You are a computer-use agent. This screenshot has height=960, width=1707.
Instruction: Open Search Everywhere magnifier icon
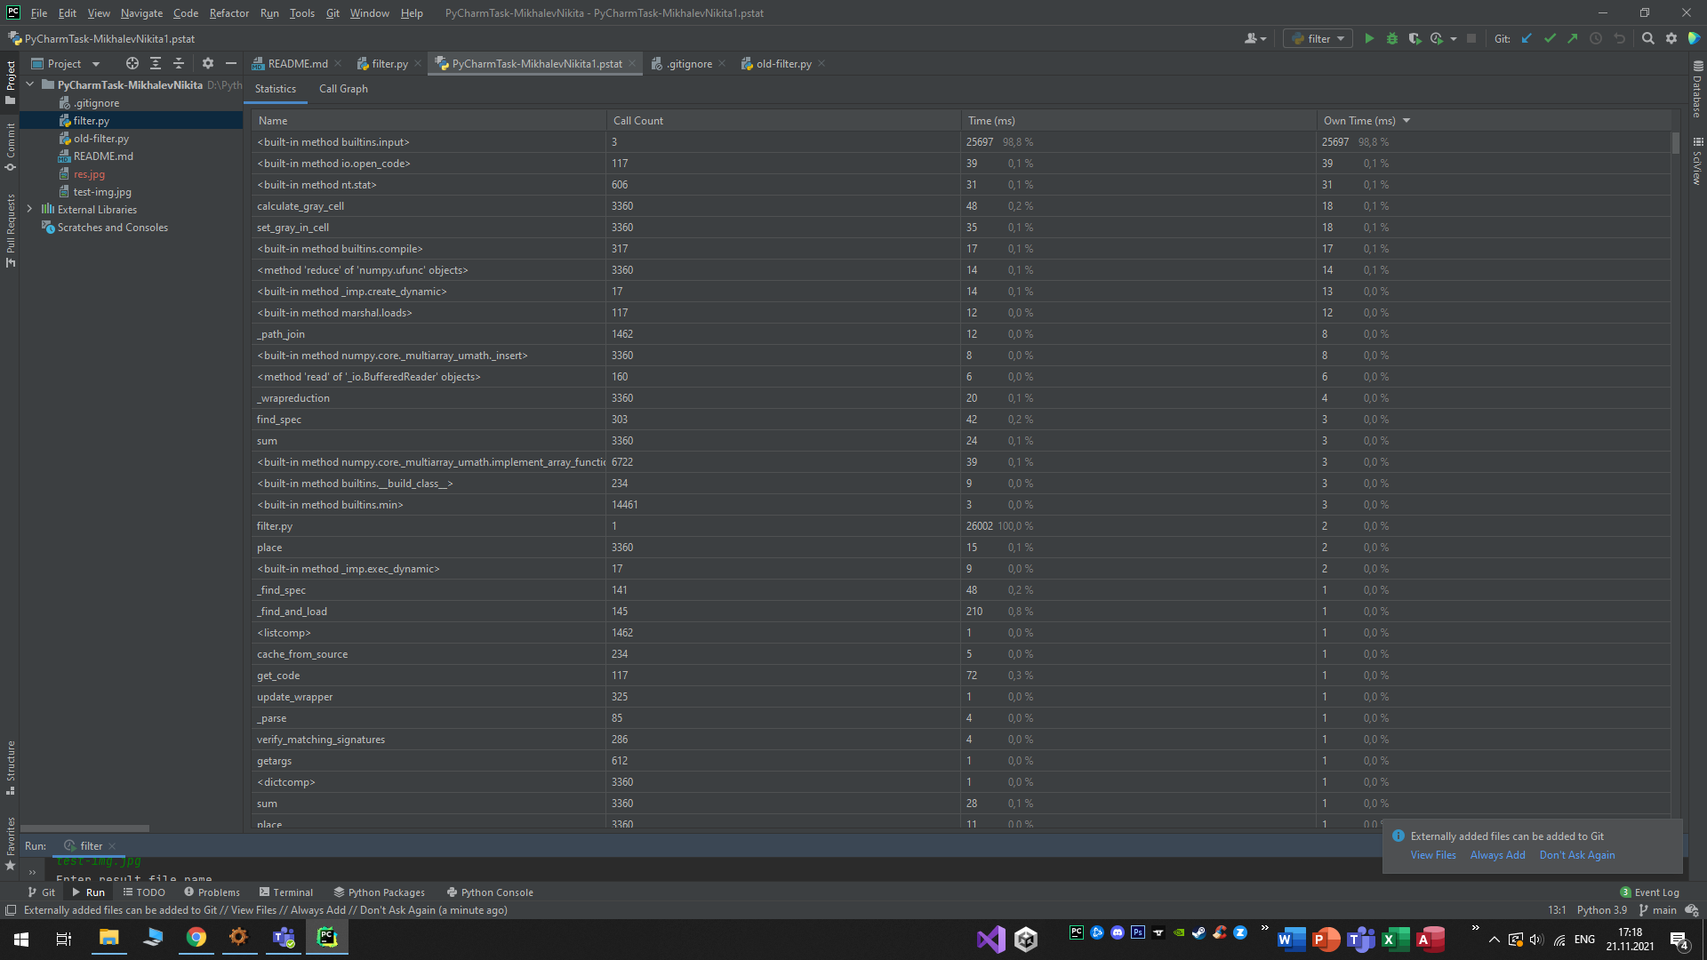1648,38
